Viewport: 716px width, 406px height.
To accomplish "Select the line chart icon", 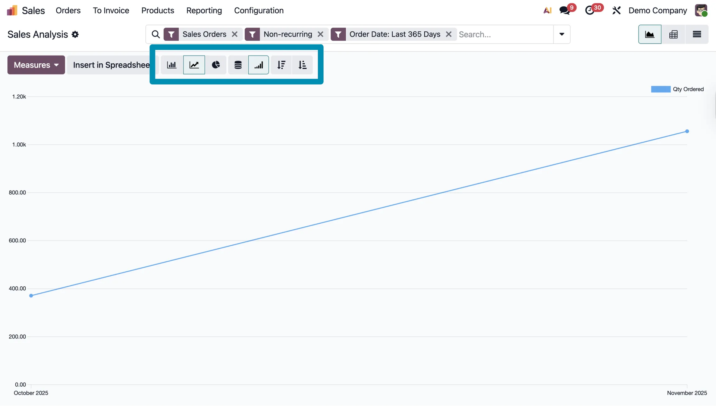I will [x=194, y=65].
